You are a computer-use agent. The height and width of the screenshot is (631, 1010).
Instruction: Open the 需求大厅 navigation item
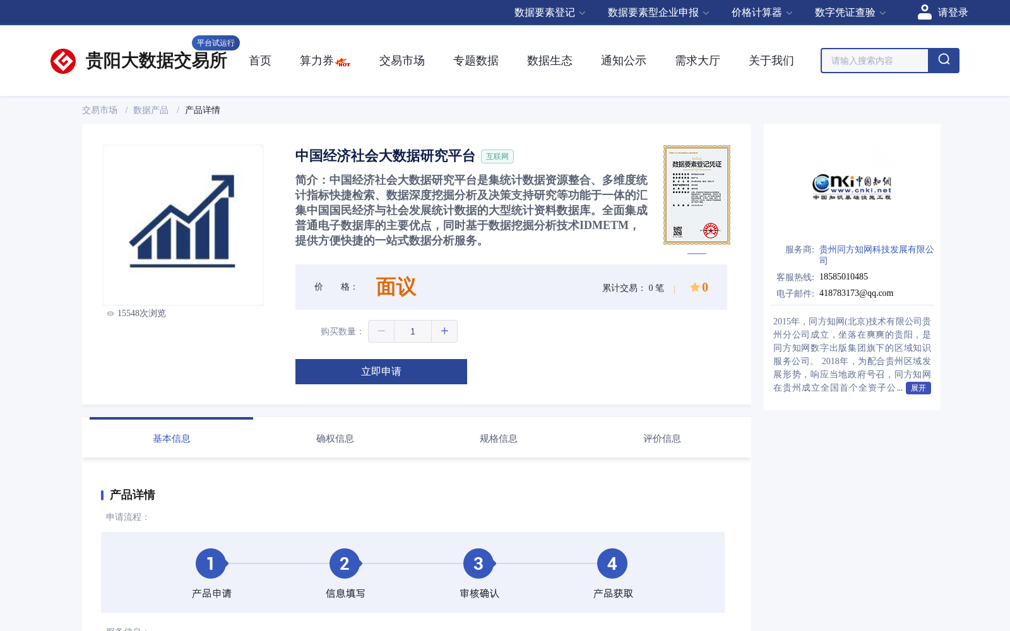coord(698,61)
